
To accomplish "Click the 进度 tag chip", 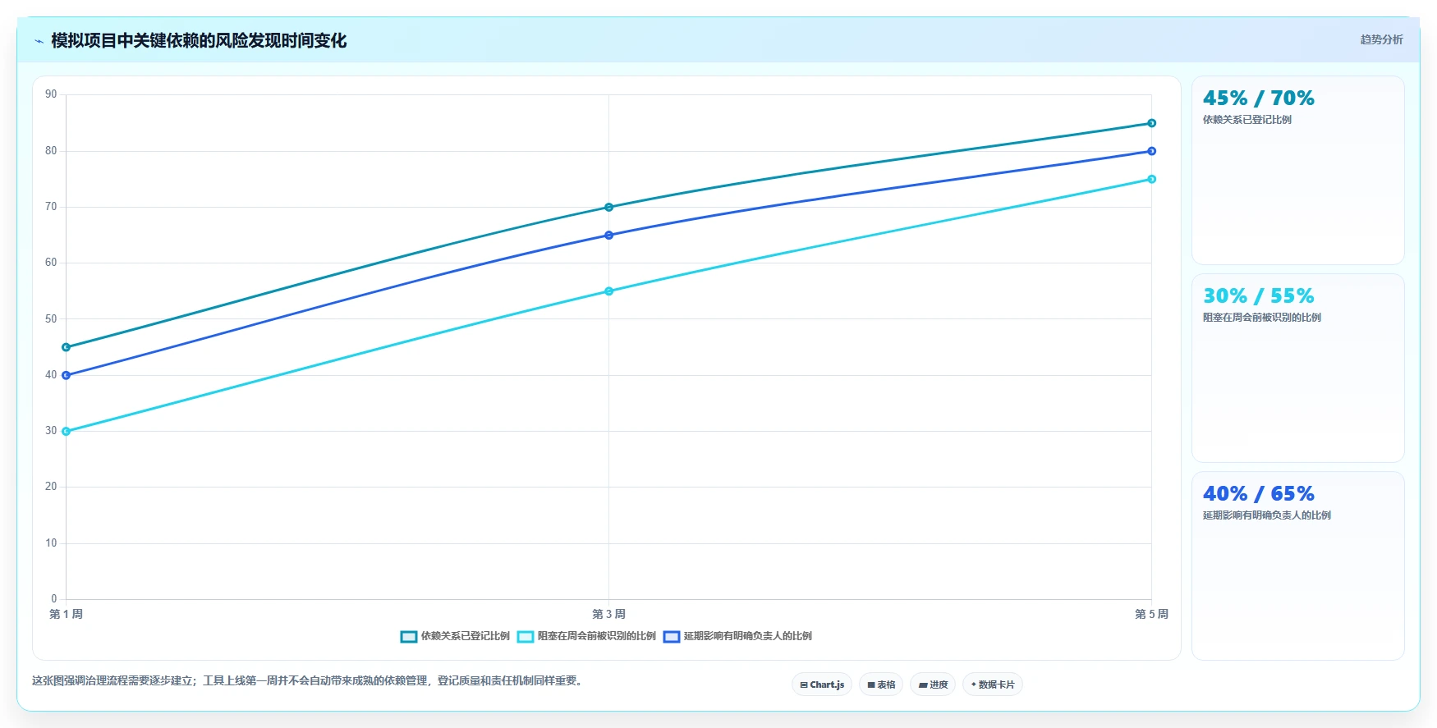I will (933, 685).
